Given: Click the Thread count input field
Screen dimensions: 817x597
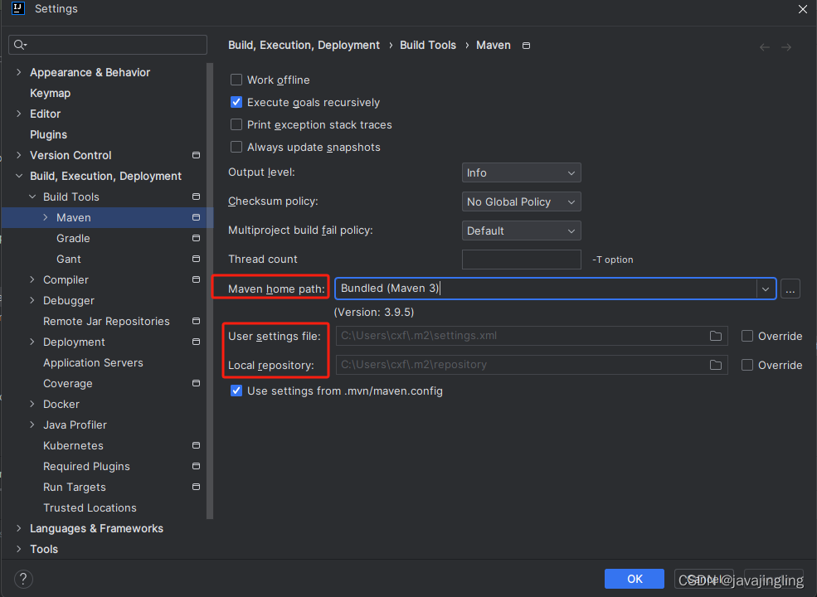Looking at the screenshot, I should tap(521, 260).
